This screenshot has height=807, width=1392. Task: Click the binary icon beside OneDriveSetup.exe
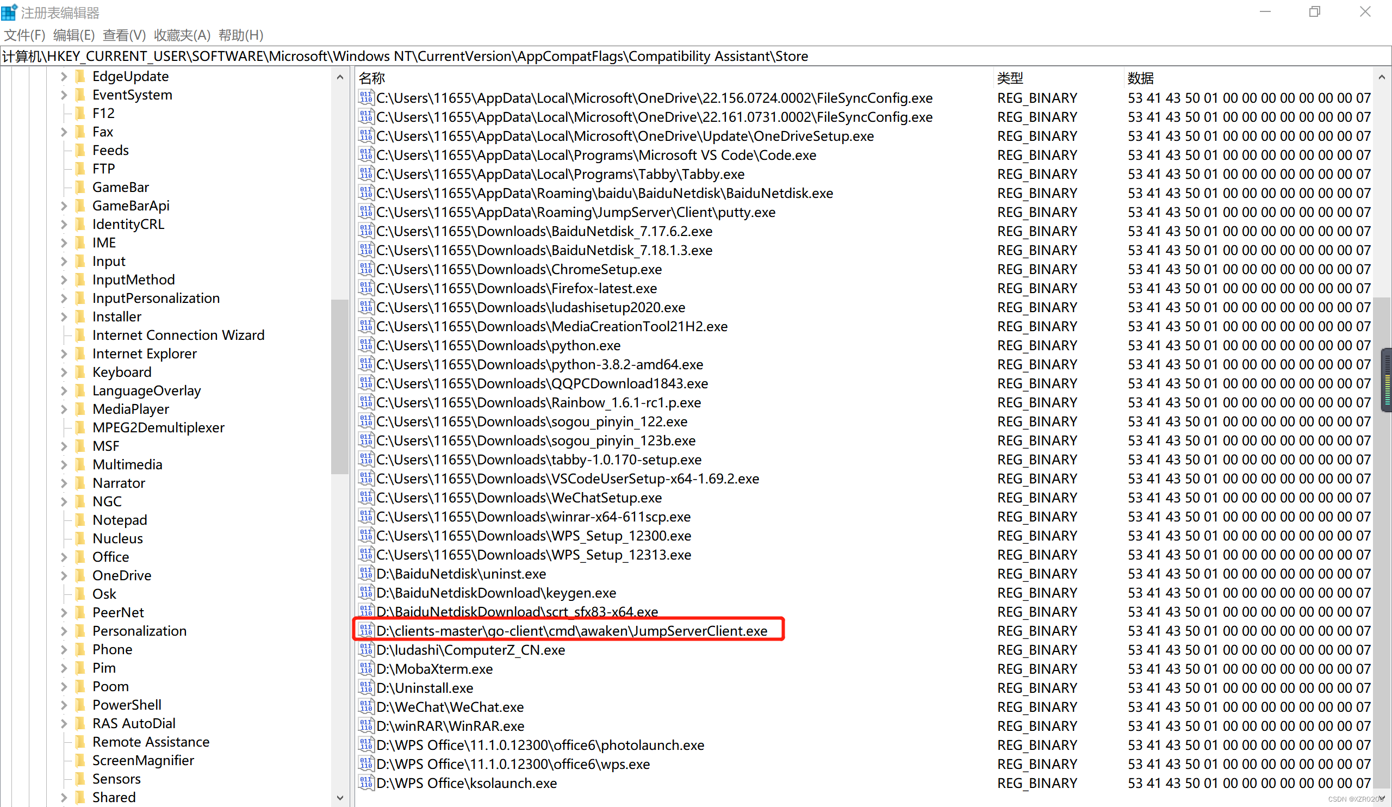pyautogui.click(x=366, y=136)
